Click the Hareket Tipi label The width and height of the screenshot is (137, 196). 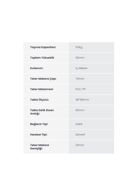coord(39,135)
